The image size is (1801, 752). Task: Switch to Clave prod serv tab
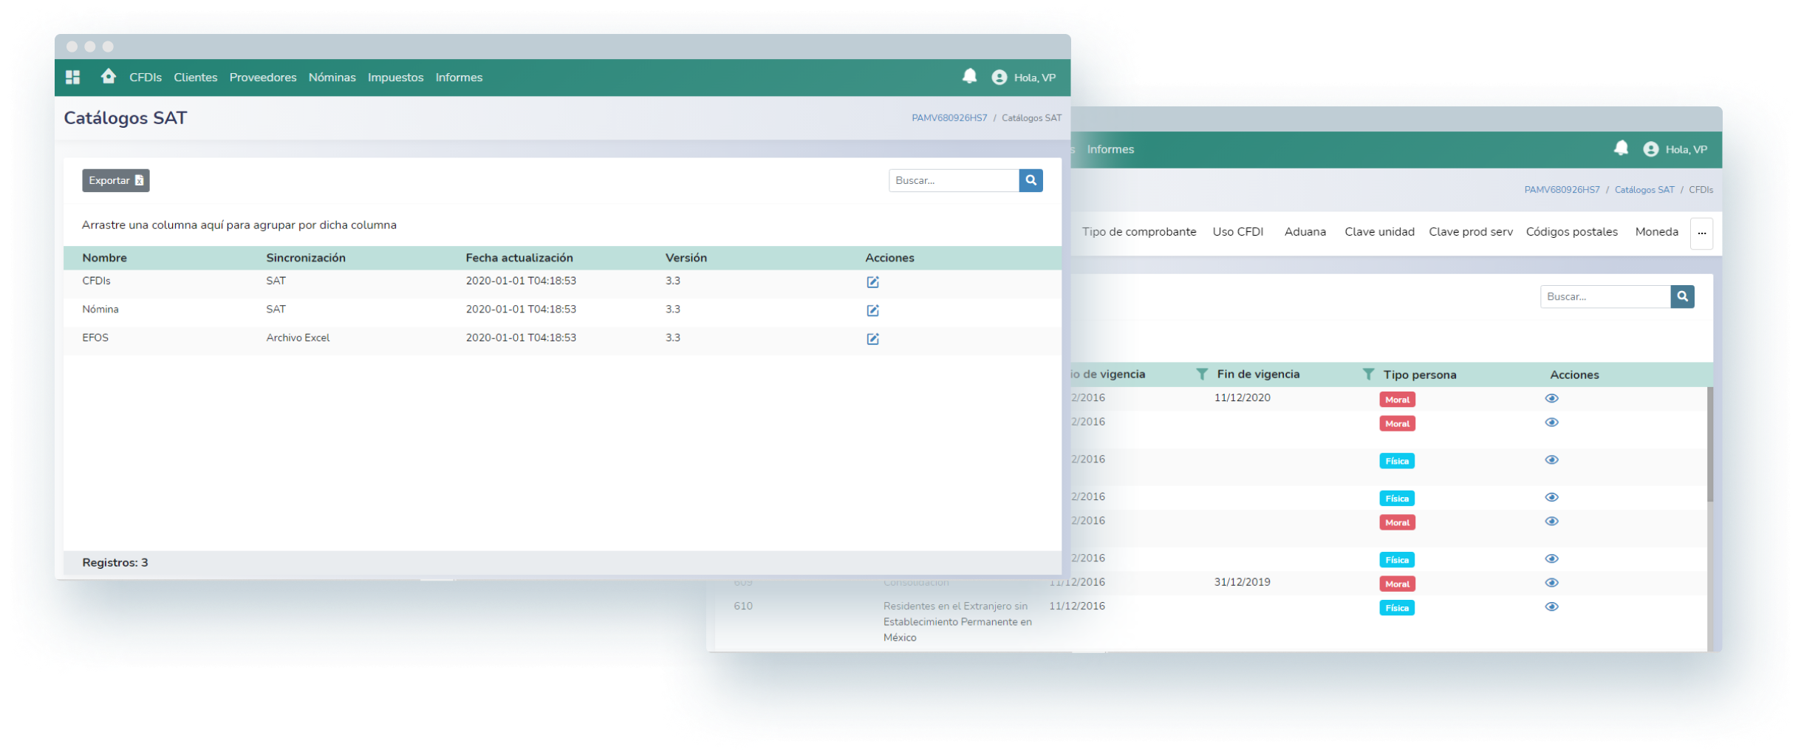[1471, 232]
